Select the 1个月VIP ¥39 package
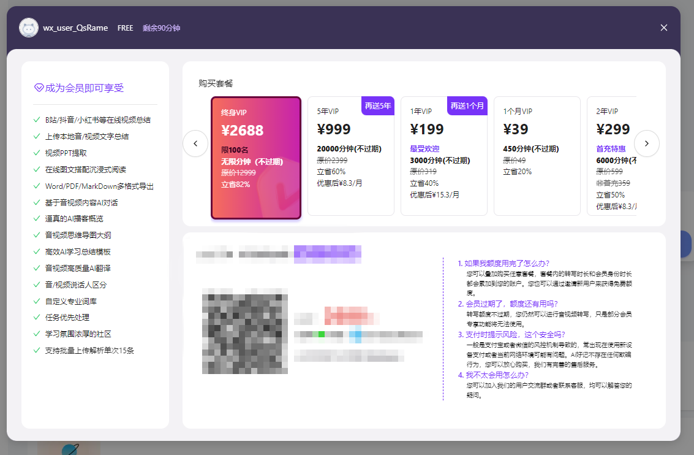The width and height of the screenshot is (694, 455). coord(537,156)
